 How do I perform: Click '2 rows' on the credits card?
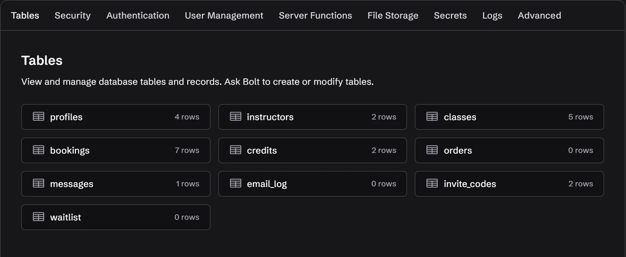(x=384, y=150)
